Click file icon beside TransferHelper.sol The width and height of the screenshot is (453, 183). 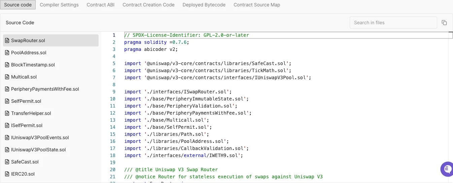click(x=7, y=113)
